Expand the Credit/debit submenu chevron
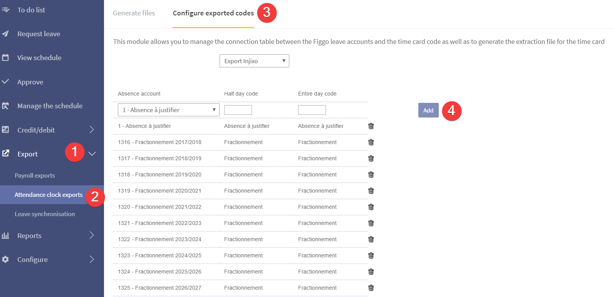Screen dimensions: 614x297 [x=92, y=129]
